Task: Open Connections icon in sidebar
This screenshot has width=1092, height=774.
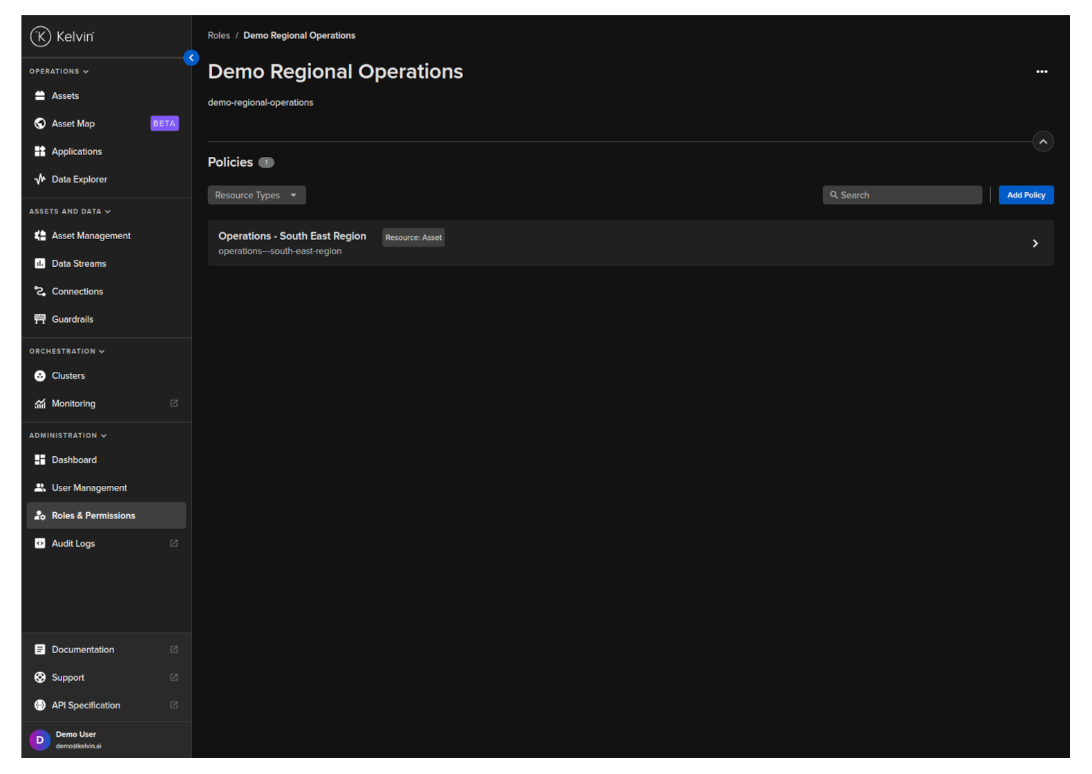Action: coord(40,292)
